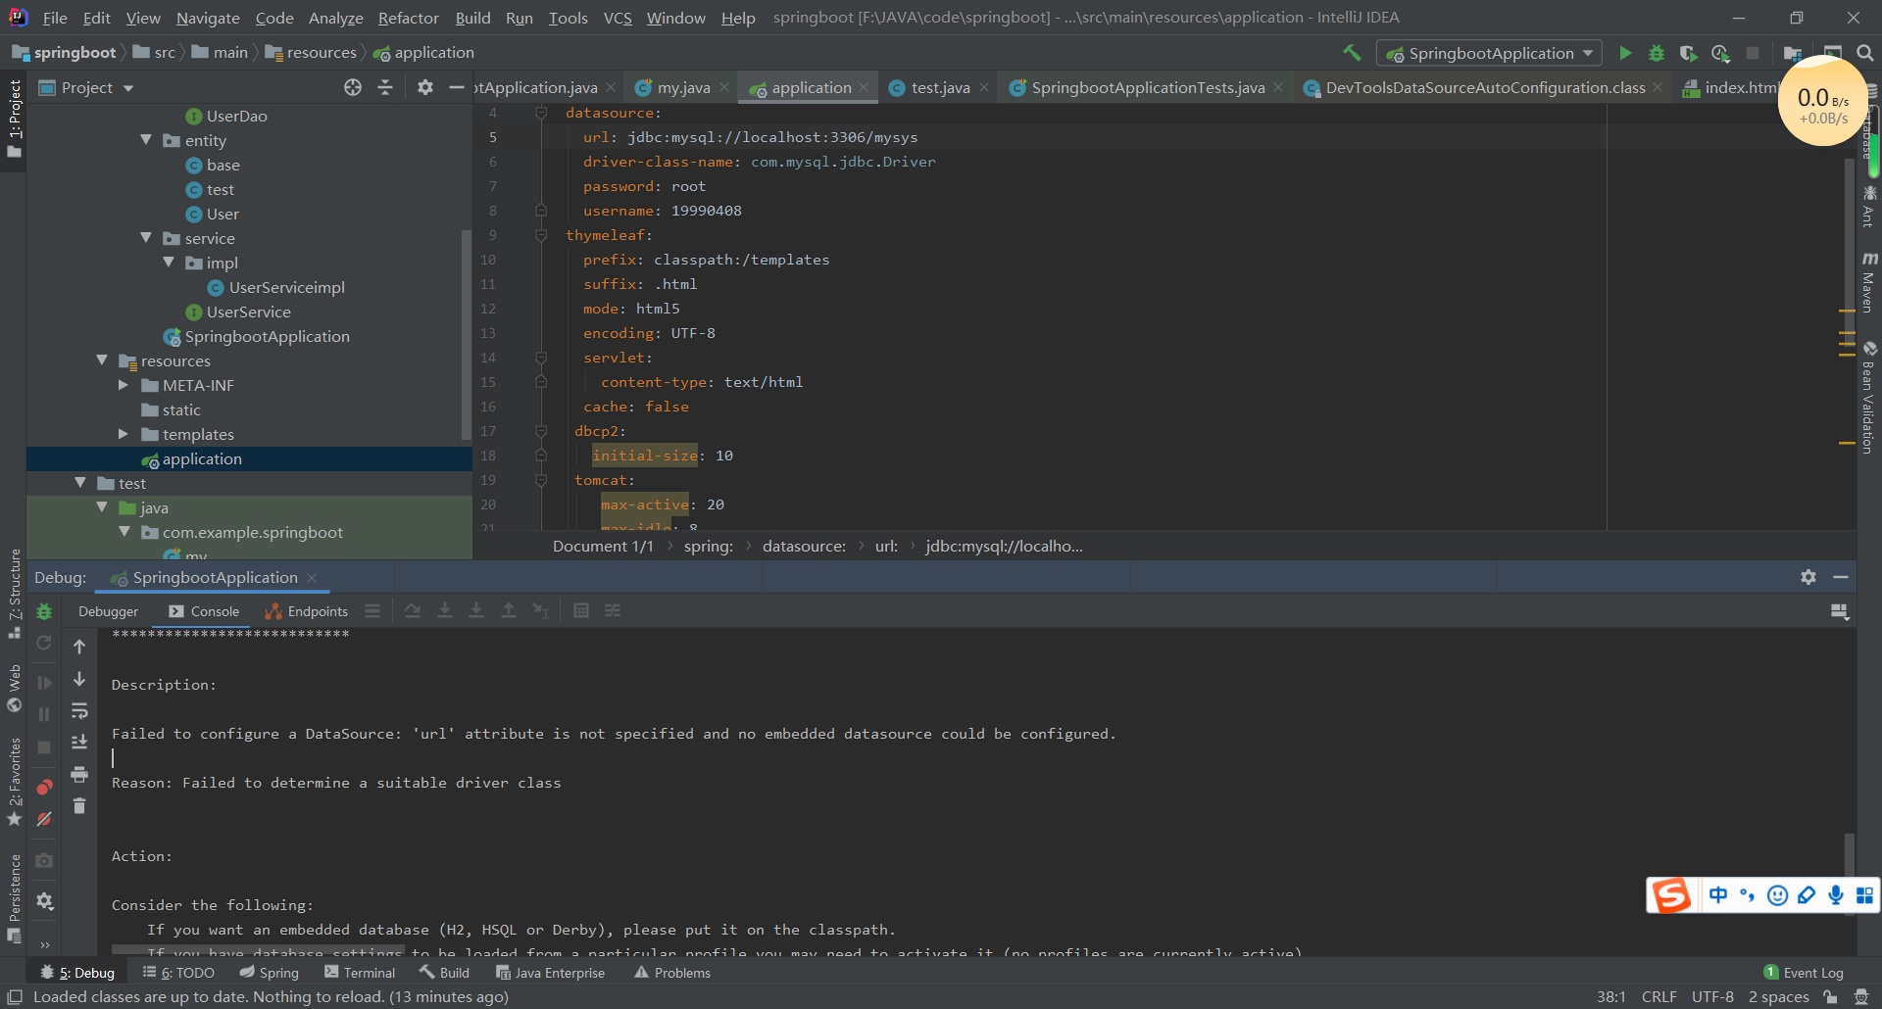The image size is (1882, 1009).
Task: Click the console horizontal scrollbar thumb
Action: [257, 950]
